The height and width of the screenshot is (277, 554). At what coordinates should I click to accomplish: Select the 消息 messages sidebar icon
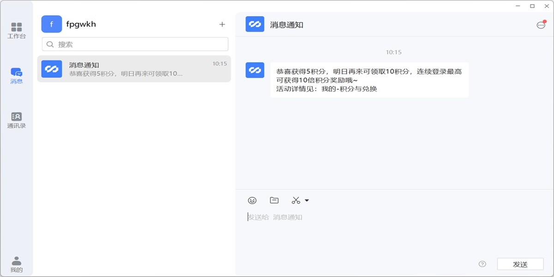tap(18, 72)
